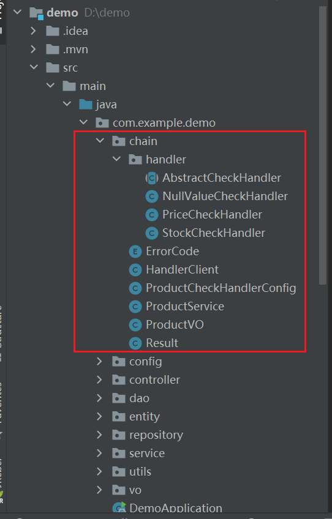Expand the config package chevron
The width and height of the screenshot is (332, 519).
click(x=99, y=362)
